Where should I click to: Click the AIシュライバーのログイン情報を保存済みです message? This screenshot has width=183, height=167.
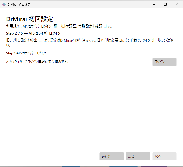38,62
